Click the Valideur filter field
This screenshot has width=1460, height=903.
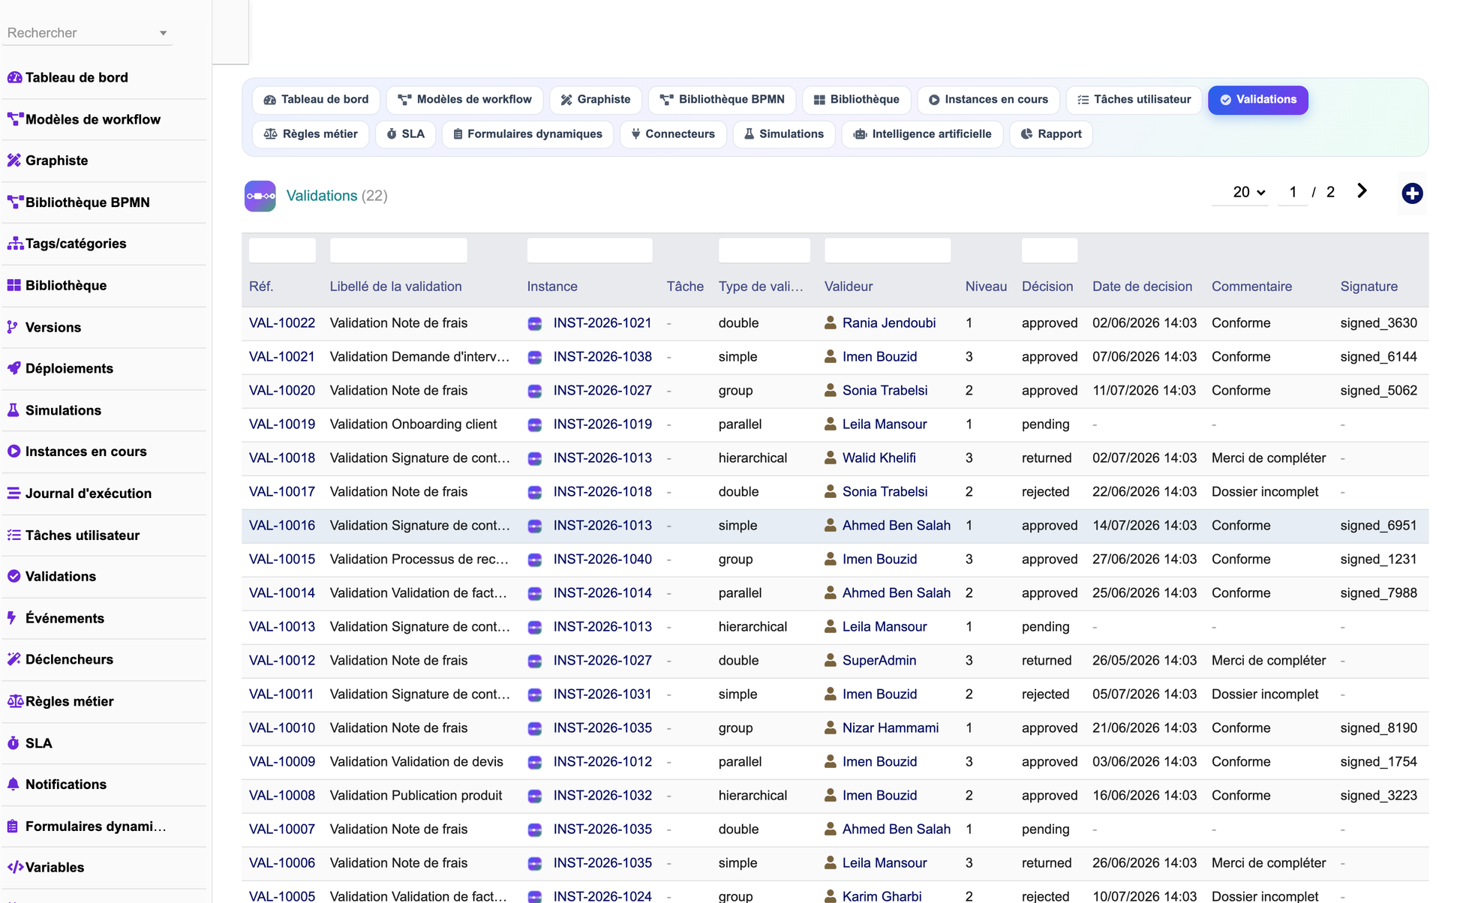point(888,250)
